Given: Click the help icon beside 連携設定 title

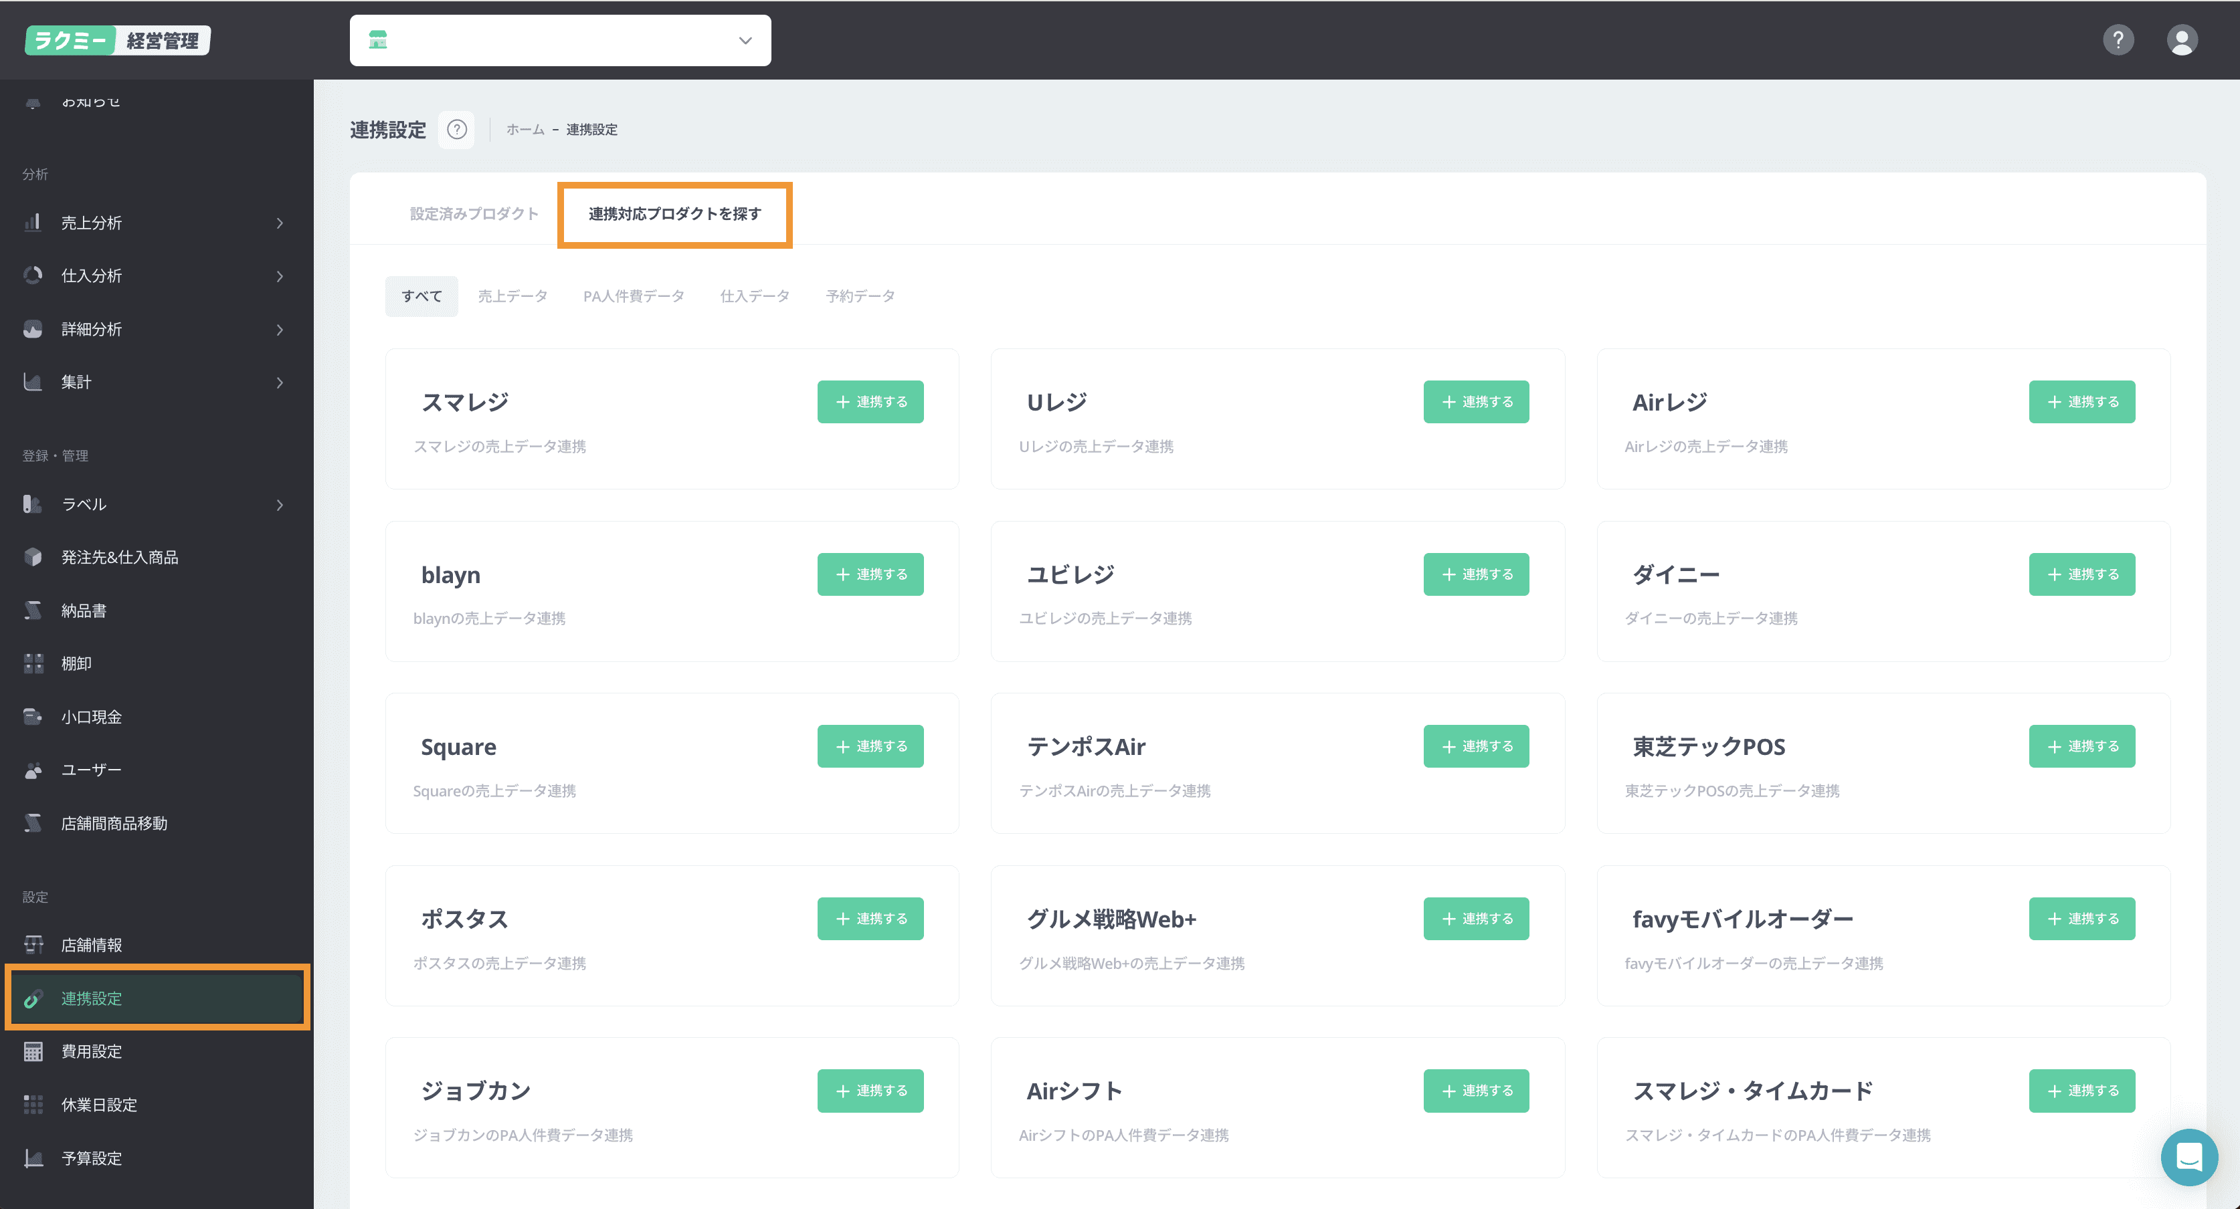Looking at the screenshot, I should pos(456,130).
